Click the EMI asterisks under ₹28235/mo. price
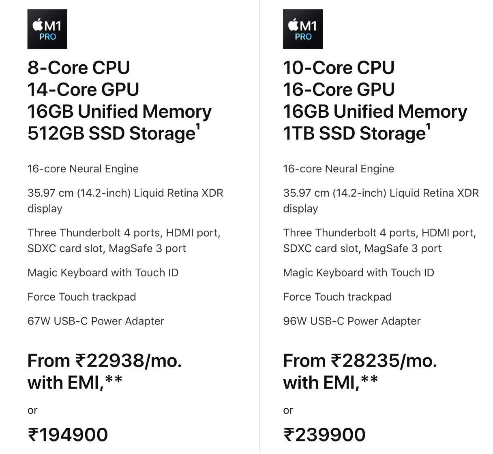The height and width of the screenshot is (454, 493). tap(369, 380)
